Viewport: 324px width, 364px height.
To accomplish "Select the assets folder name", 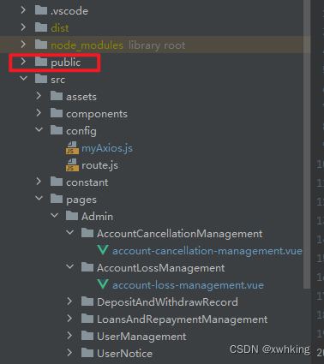I will click(x=81, y=97).
